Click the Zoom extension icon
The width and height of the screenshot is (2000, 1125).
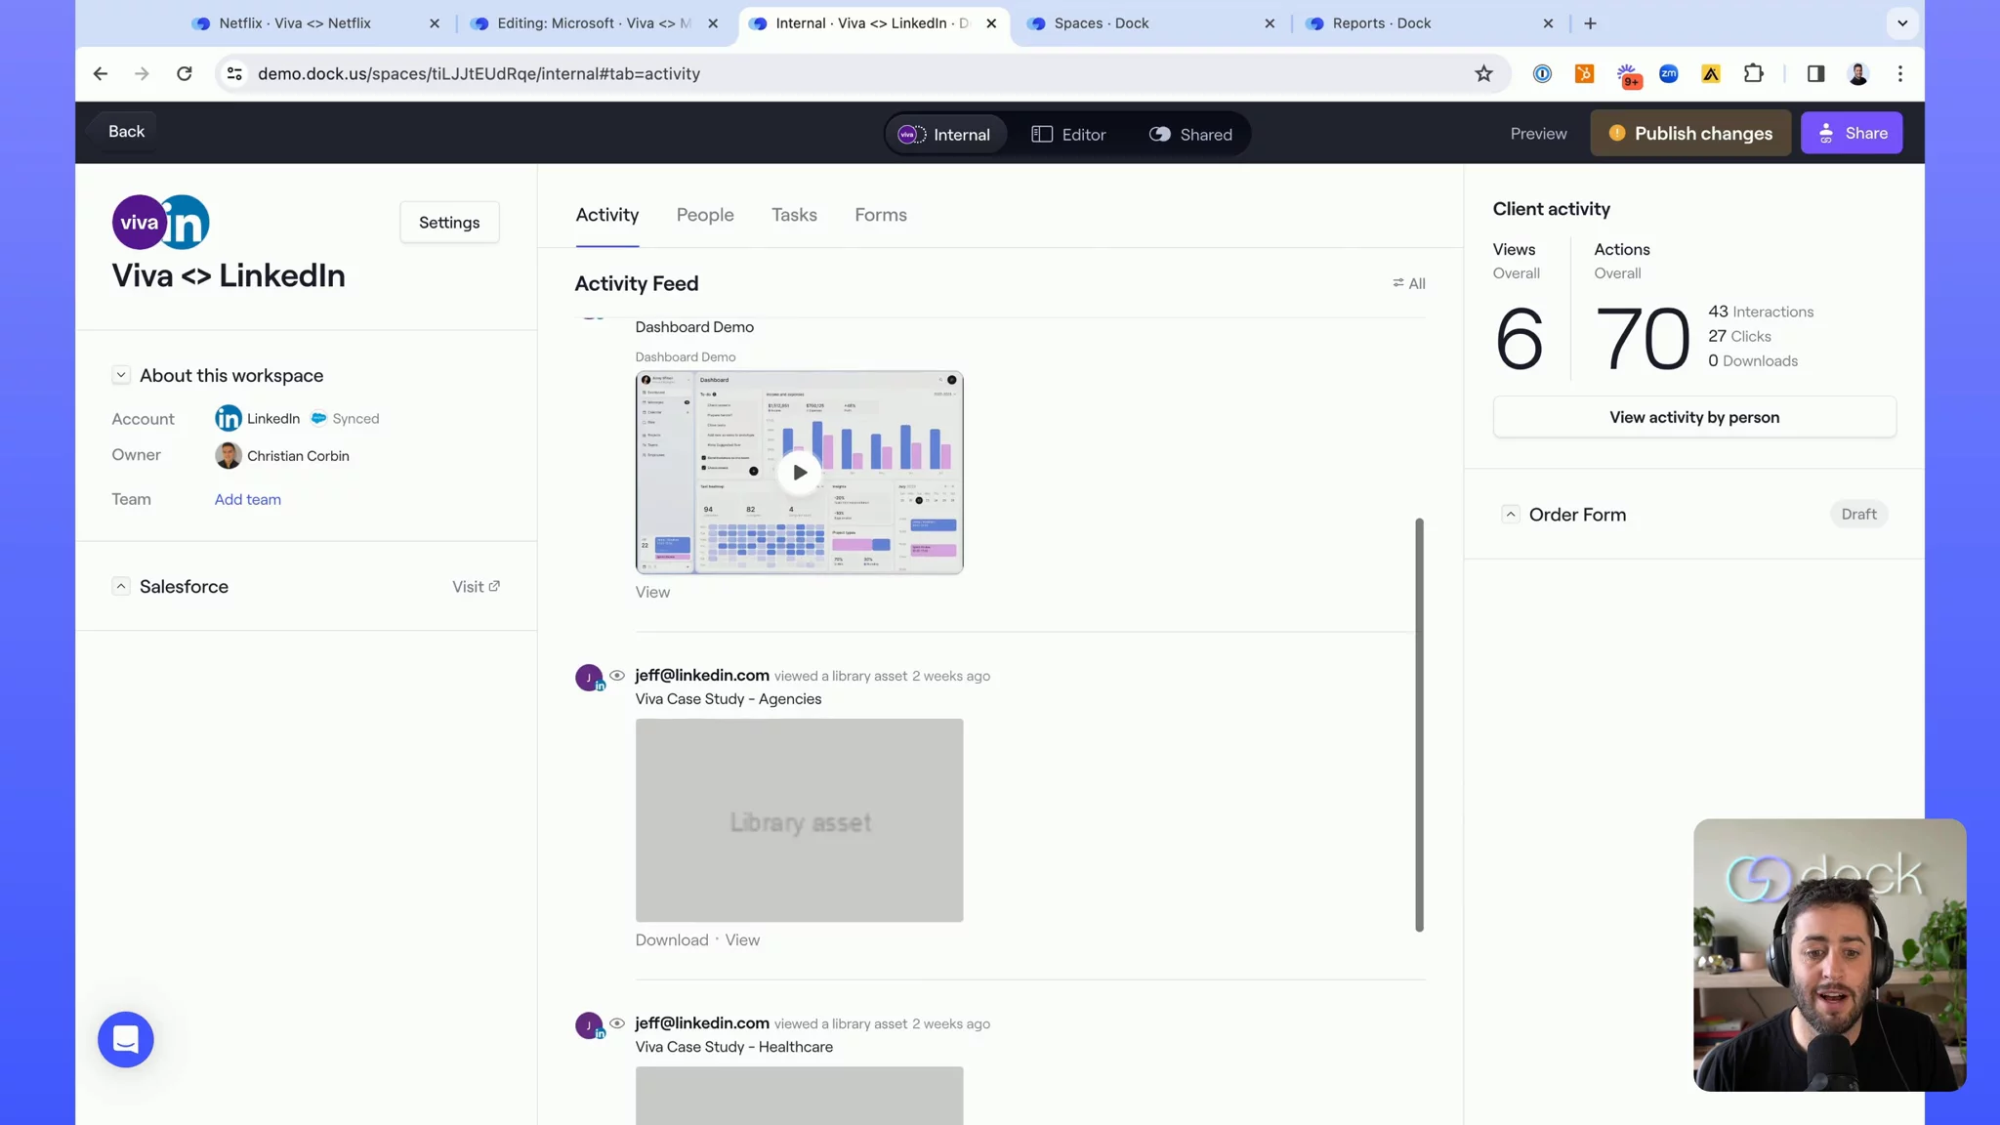1669,73
